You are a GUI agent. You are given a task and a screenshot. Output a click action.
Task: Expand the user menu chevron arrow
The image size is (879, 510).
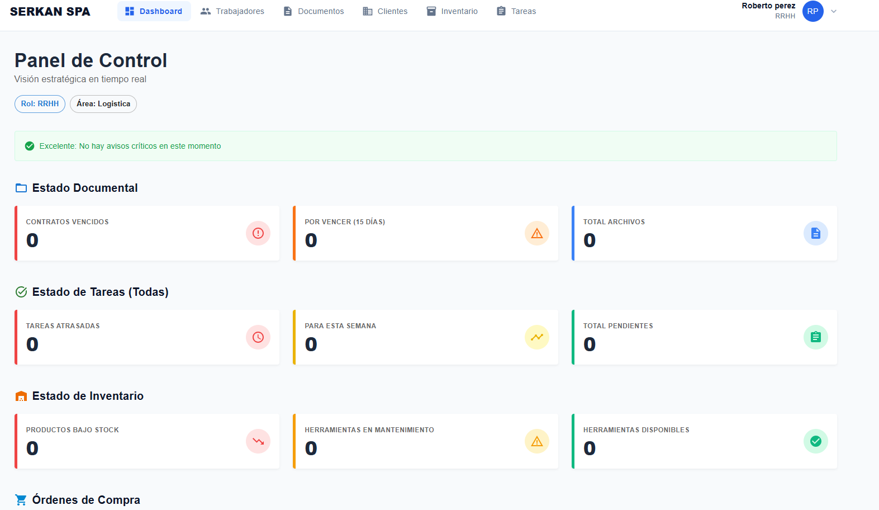pyautogui.click(x=834, y=11)
